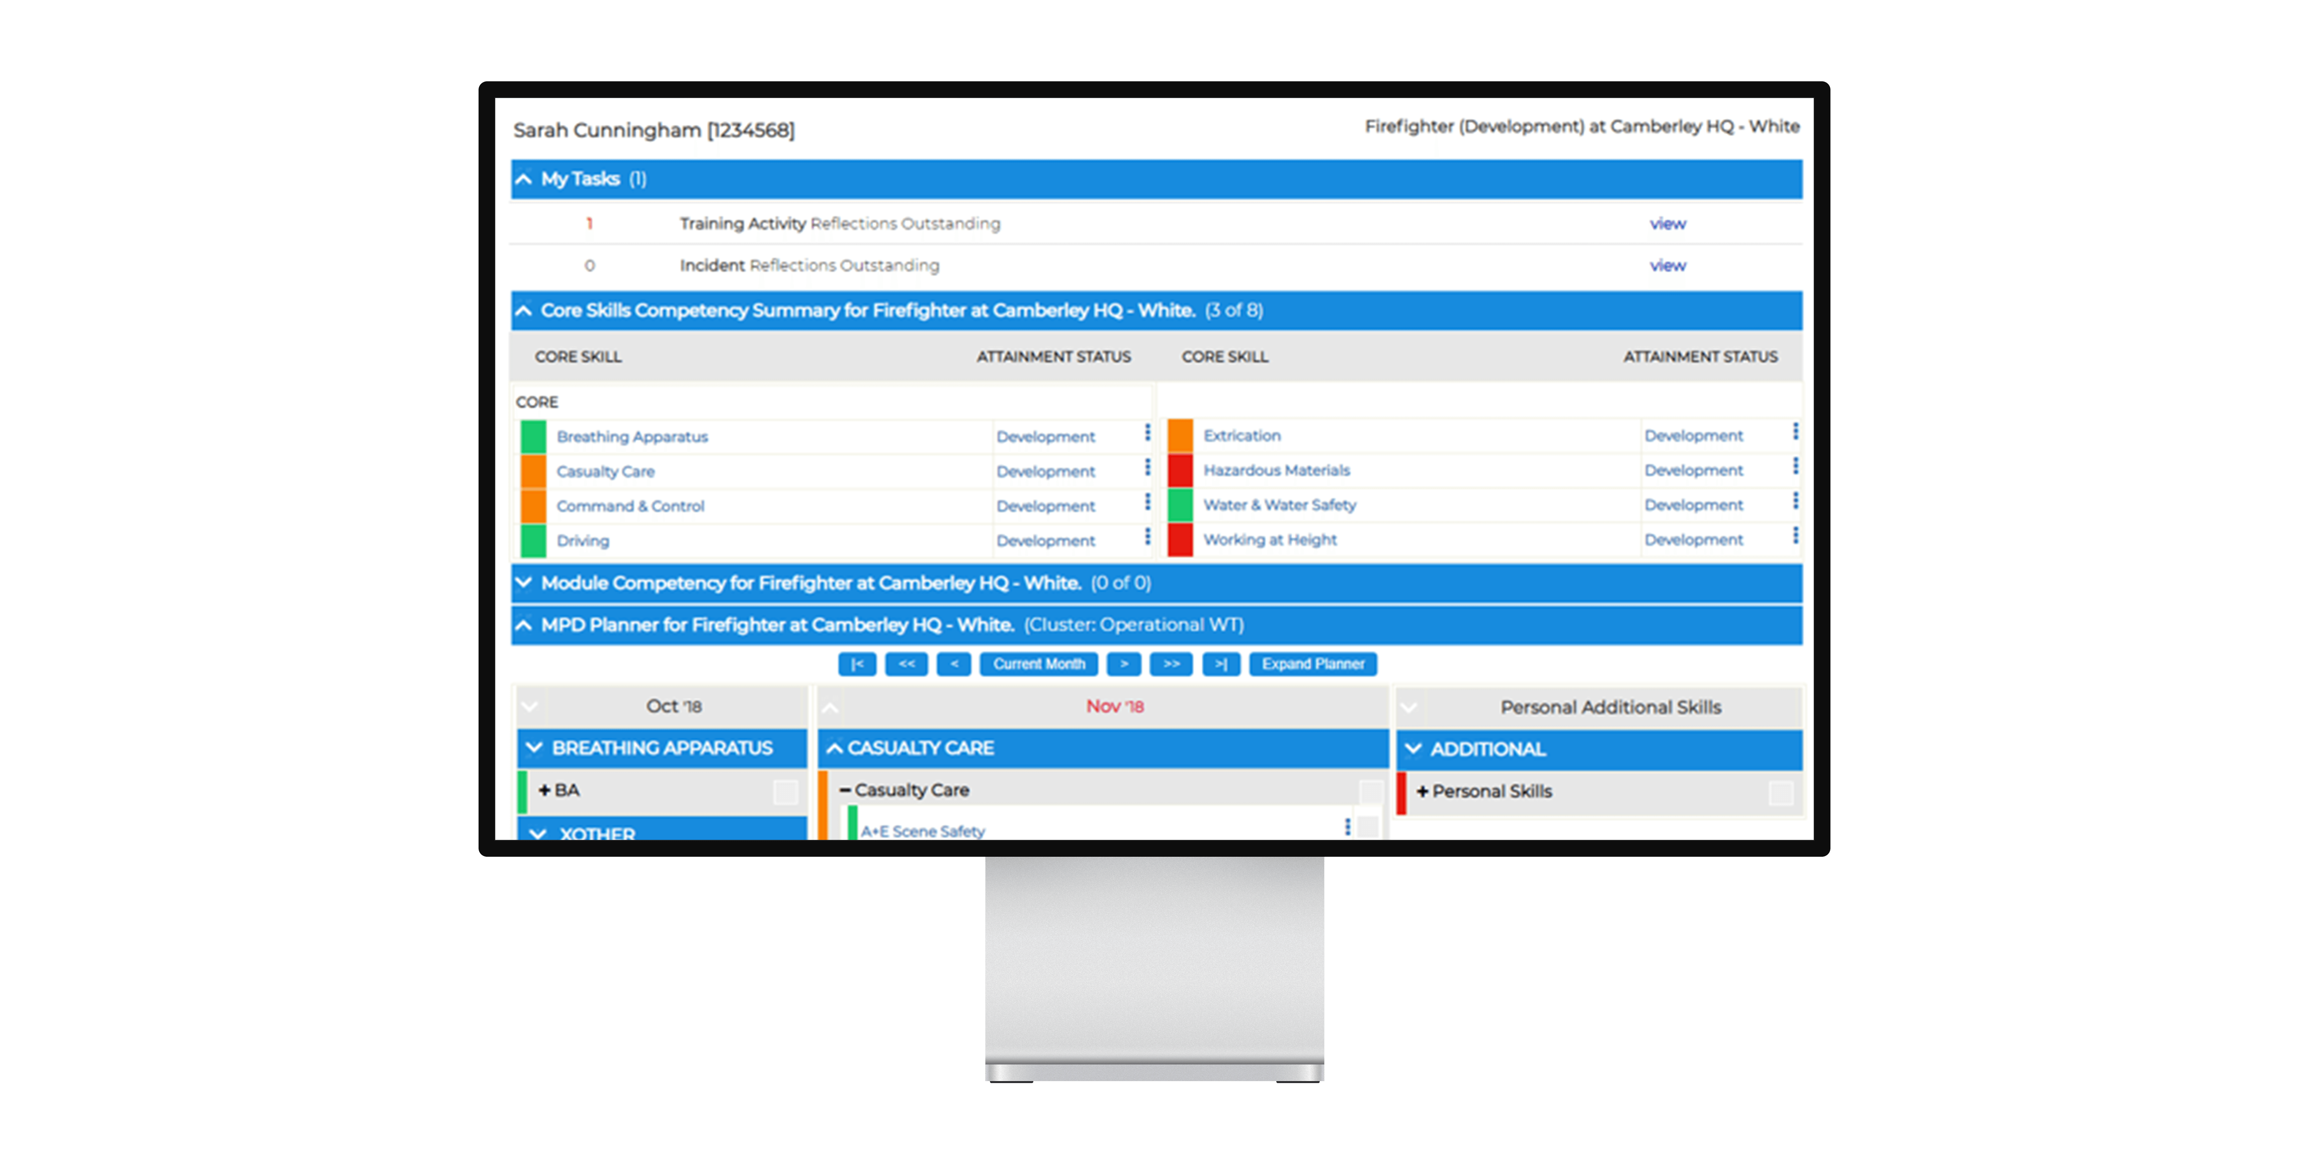Expand the BA row with plus icon
The image size is (2309, 1154).
[544, 790]
